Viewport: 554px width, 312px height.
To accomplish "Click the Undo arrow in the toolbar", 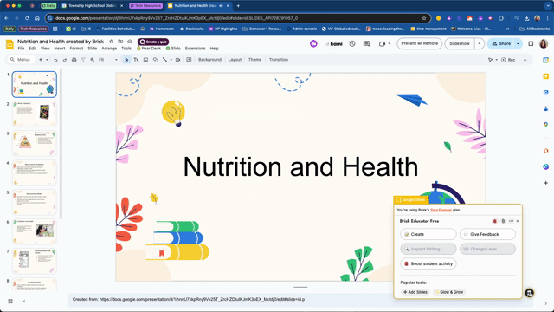I will (55, 60).
